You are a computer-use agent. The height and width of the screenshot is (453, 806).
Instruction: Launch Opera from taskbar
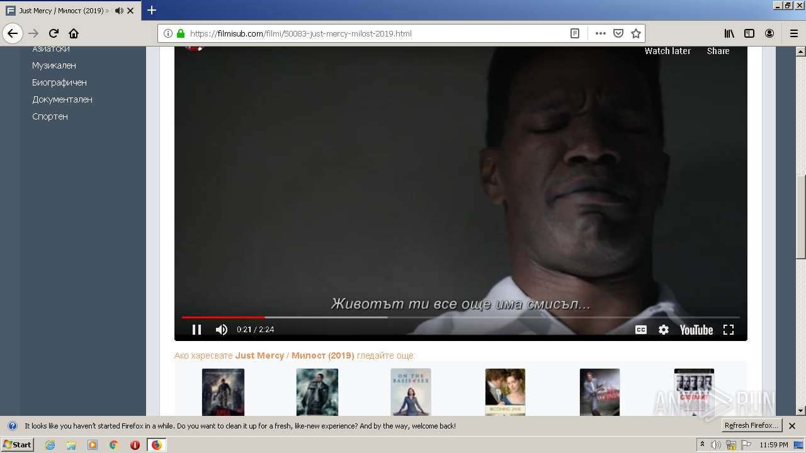135,445
